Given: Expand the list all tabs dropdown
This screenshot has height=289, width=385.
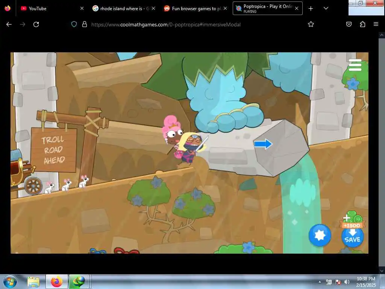Looking at the screenshot, I should [326, 8].
